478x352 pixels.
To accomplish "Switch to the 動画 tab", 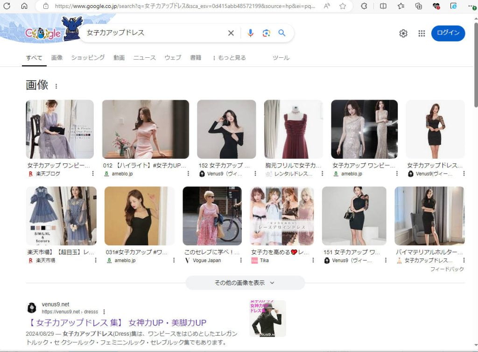I will [119, 58].
